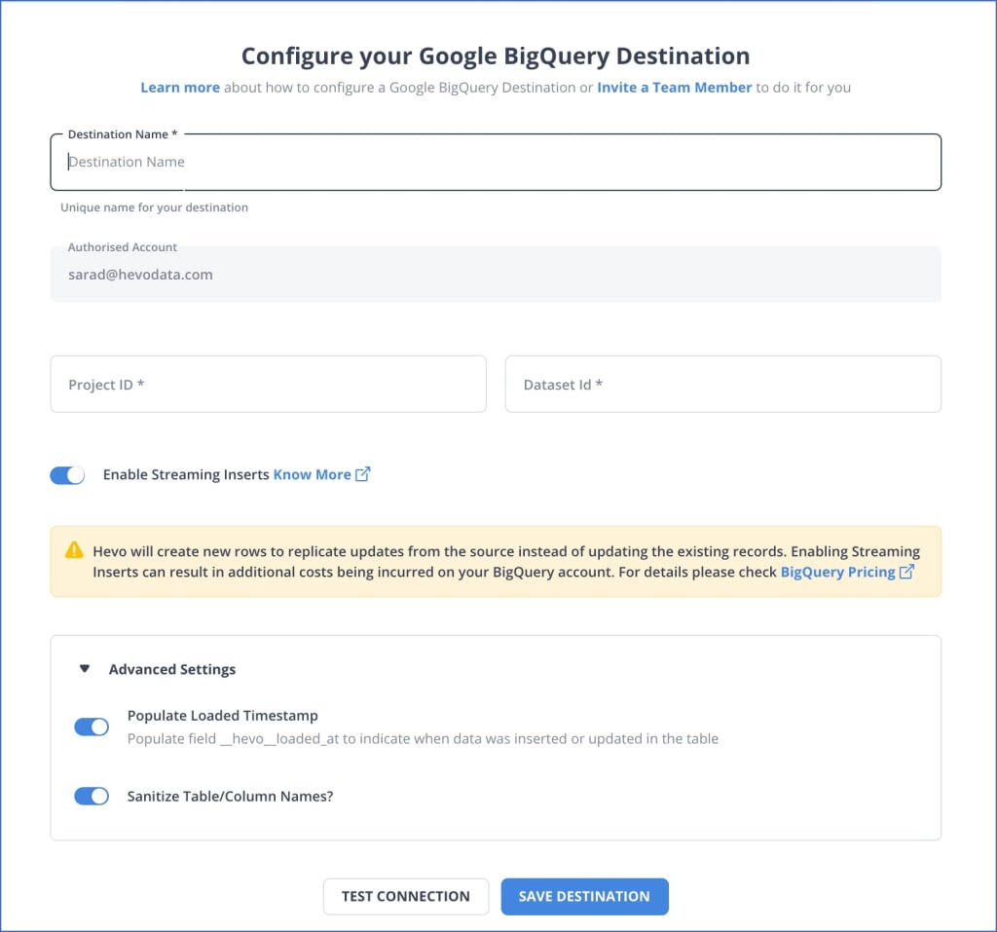The image size is (997, 932).
Task: Click the Authorised Account field
Action: 496,275
